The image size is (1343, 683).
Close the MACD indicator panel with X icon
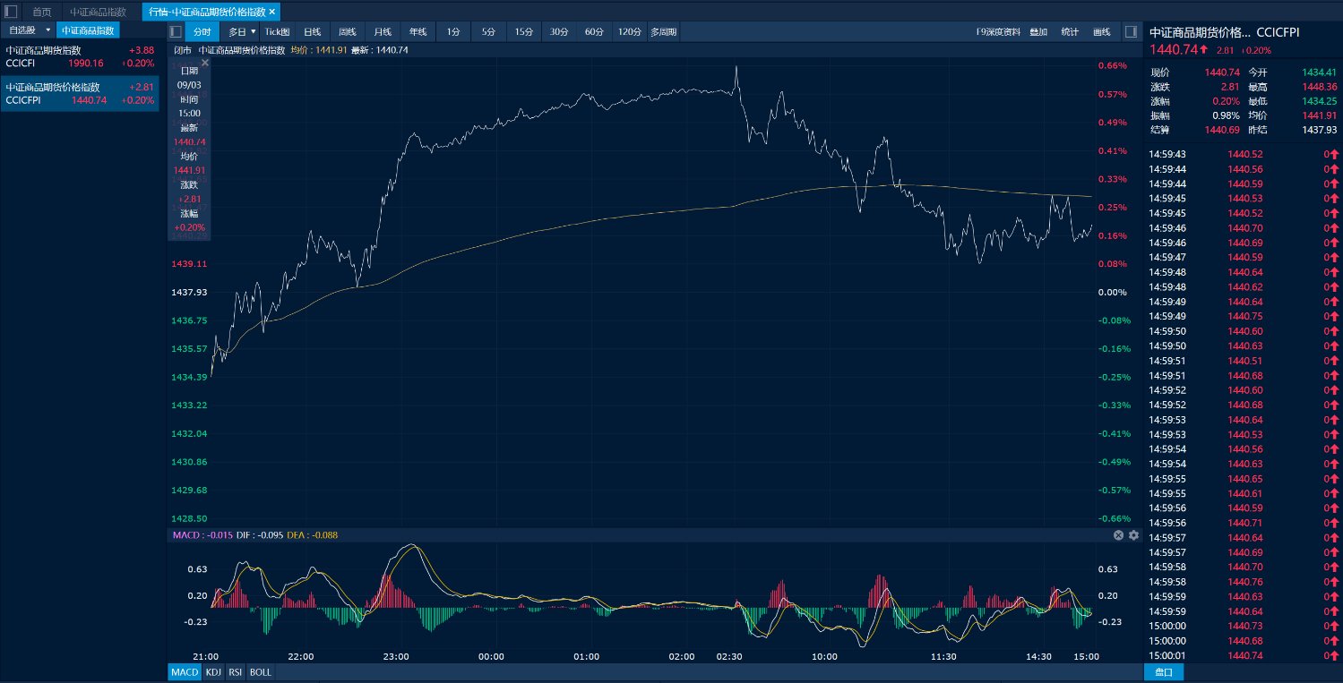point(1118,535)
